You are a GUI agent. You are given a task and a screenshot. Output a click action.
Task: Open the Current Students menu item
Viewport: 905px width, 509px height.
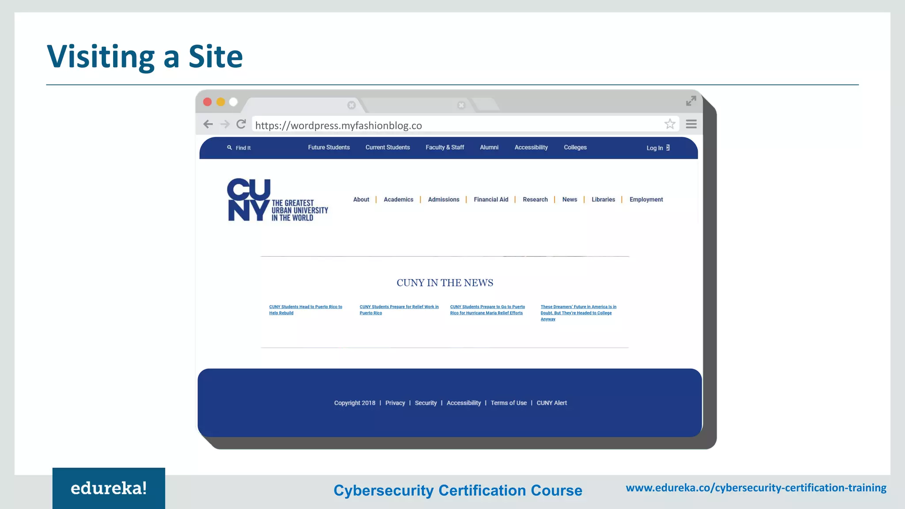click(x=388, y=148)
